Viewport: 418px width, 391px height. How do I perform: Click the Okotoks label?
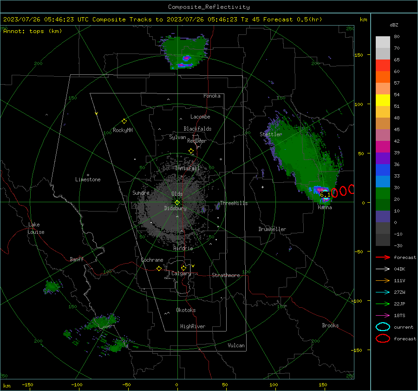pyautogui.click(x=186, y=310)
